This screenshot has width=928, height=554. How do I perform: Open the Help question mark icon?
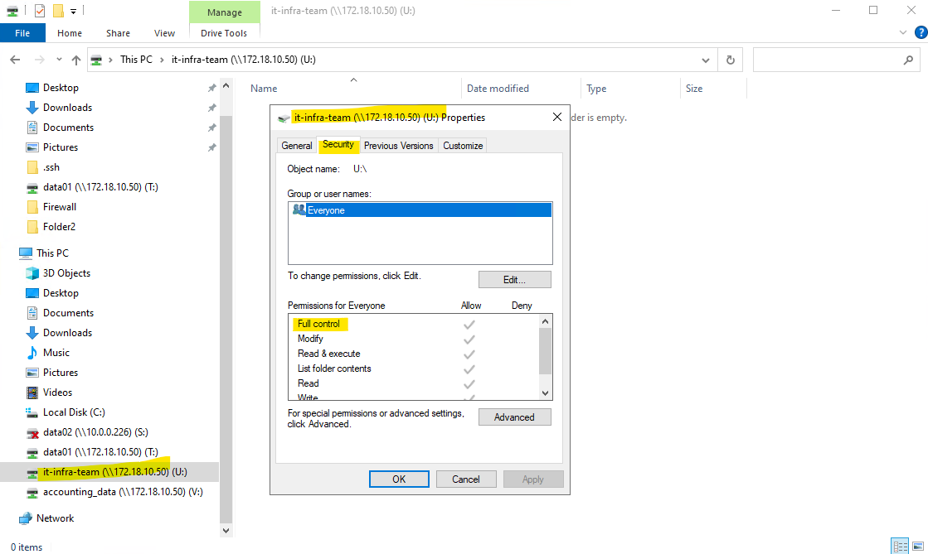[x=921, y=32]
